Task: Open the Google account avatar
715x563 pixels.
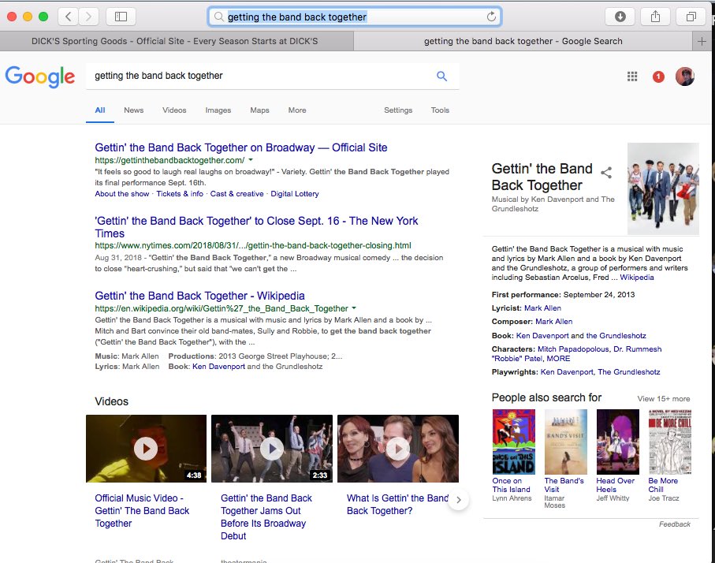Action: pos(685,76)
